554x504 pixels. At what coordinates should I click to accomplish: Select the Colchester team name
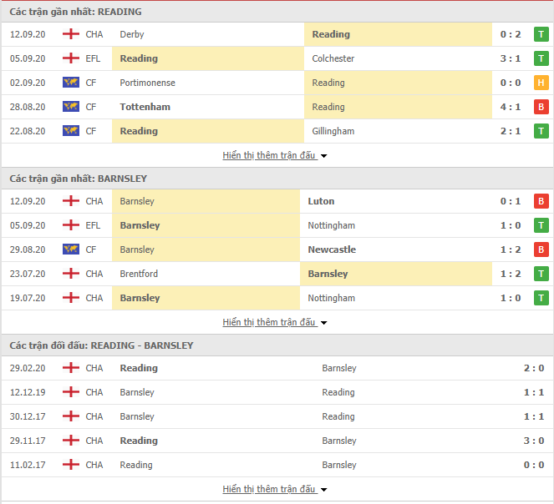click(x=333, y=58)
